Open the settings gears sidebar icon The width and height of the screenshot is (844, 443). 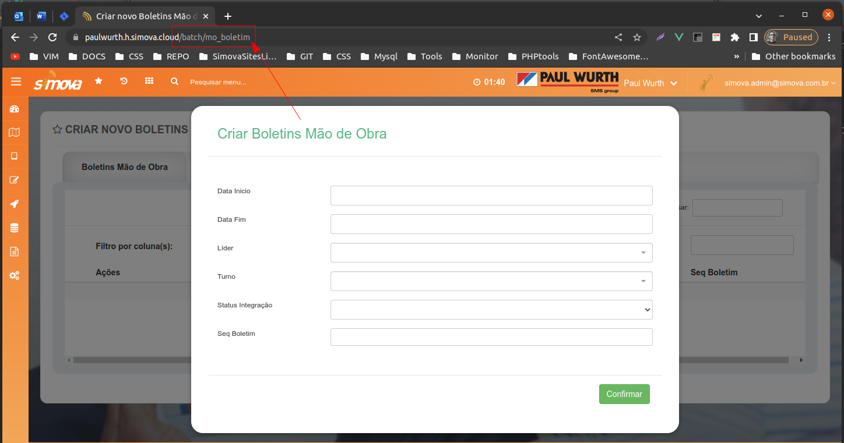point(15,275)
